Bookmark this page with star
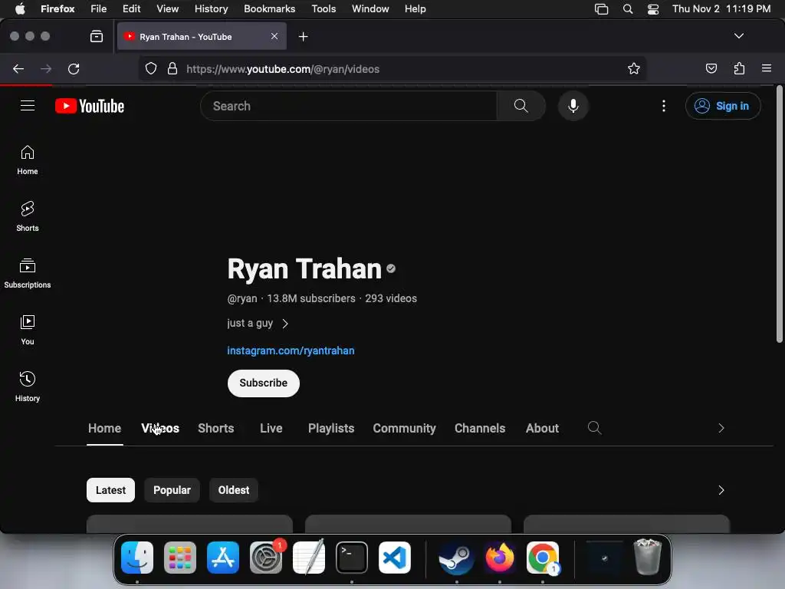The height and width of the screenshot is (589, 785). (634, 68)
